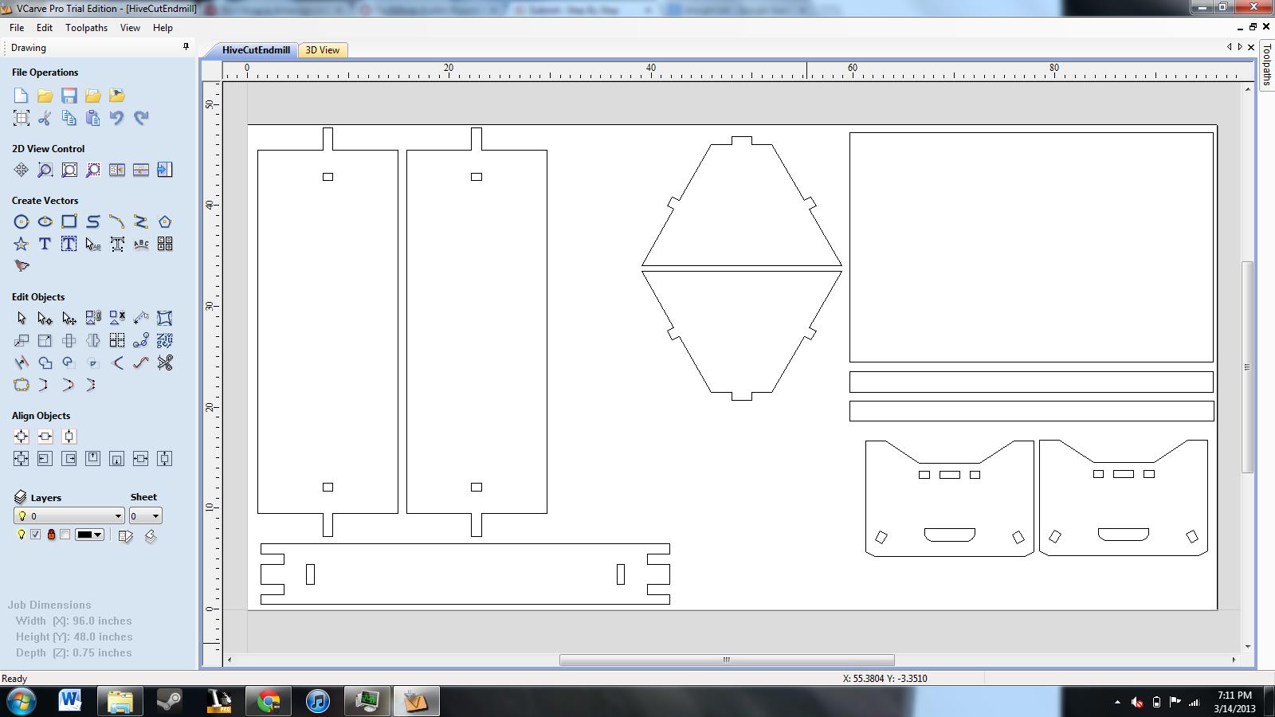Show hidden system tray icons arrow

coord(1117,702)
